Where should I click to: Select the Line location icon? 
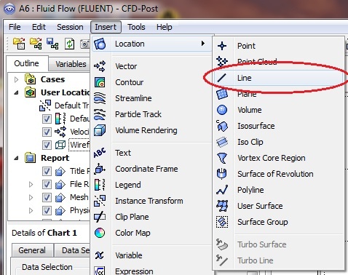coord(221,78)
